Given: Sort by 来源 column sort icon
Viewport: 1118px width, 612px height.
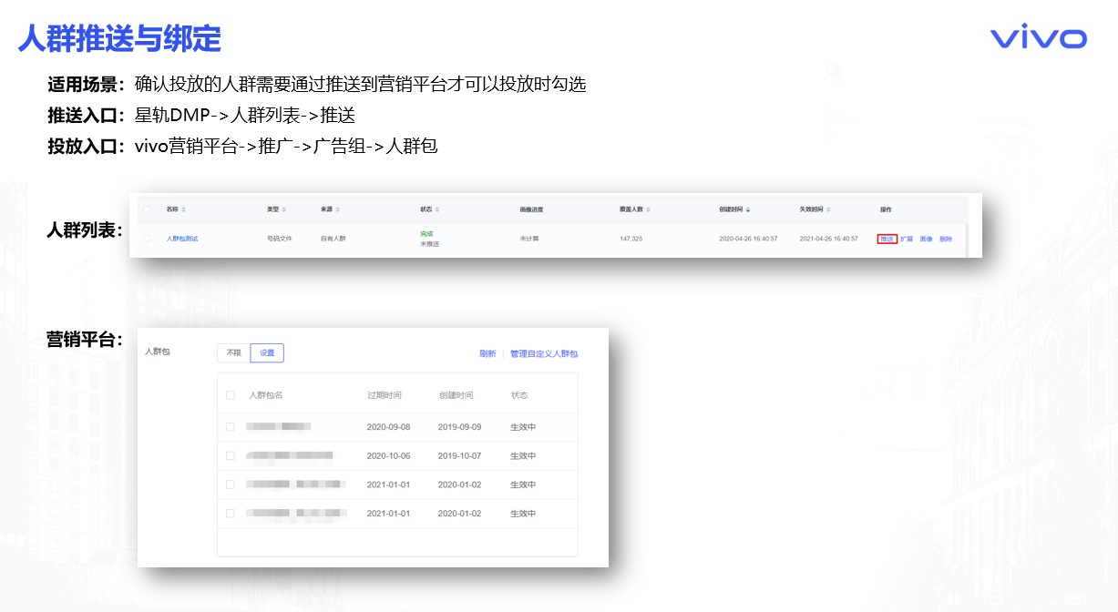Looking at the screenshot, I should pos(338,209).
